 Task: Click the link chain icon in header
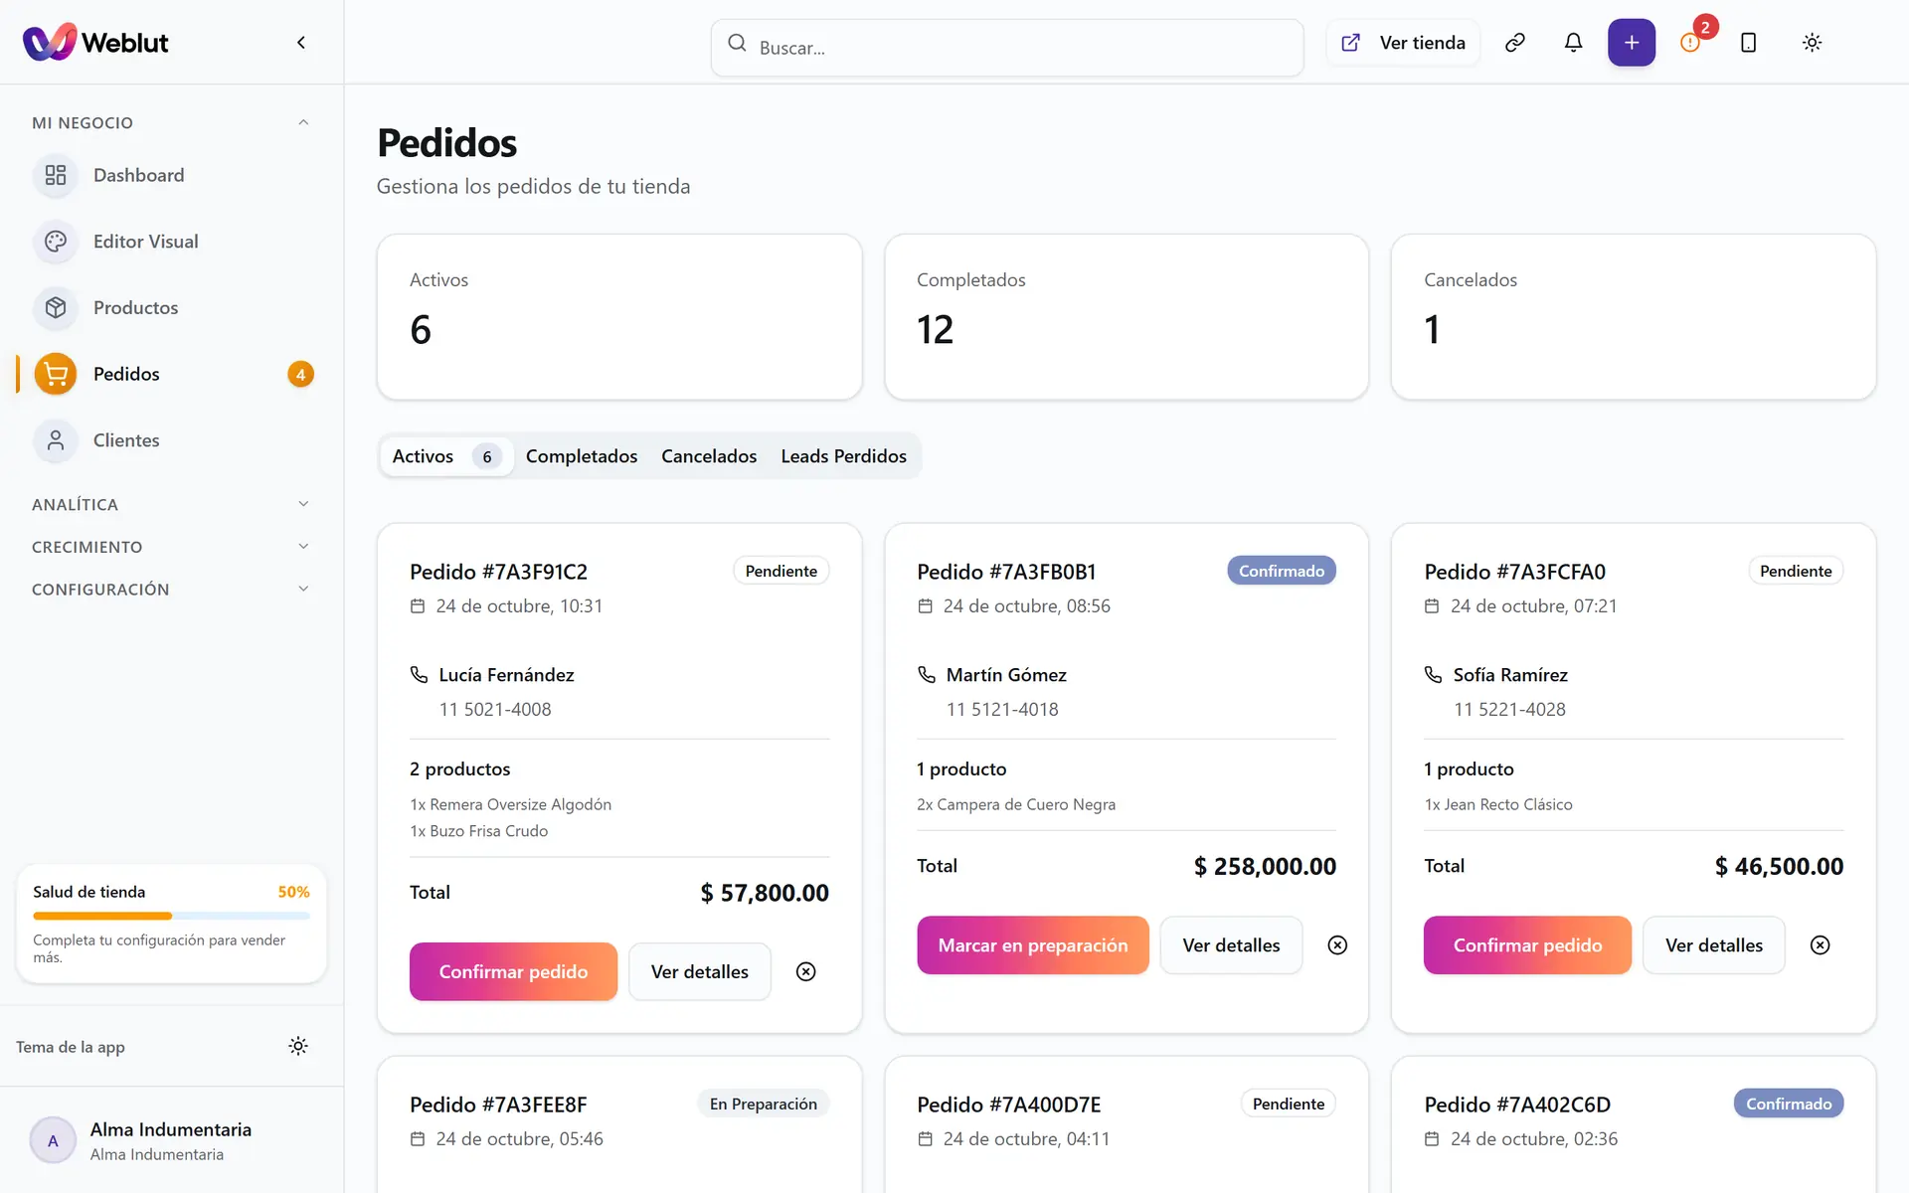pos(1515,43)
